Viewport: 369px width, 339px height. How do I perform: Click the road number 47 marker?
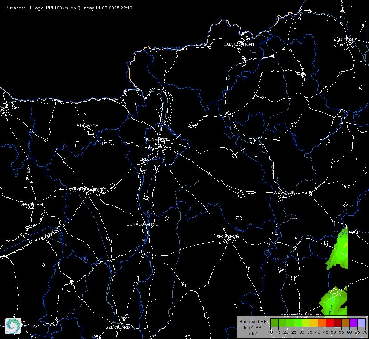coord(349,285)
